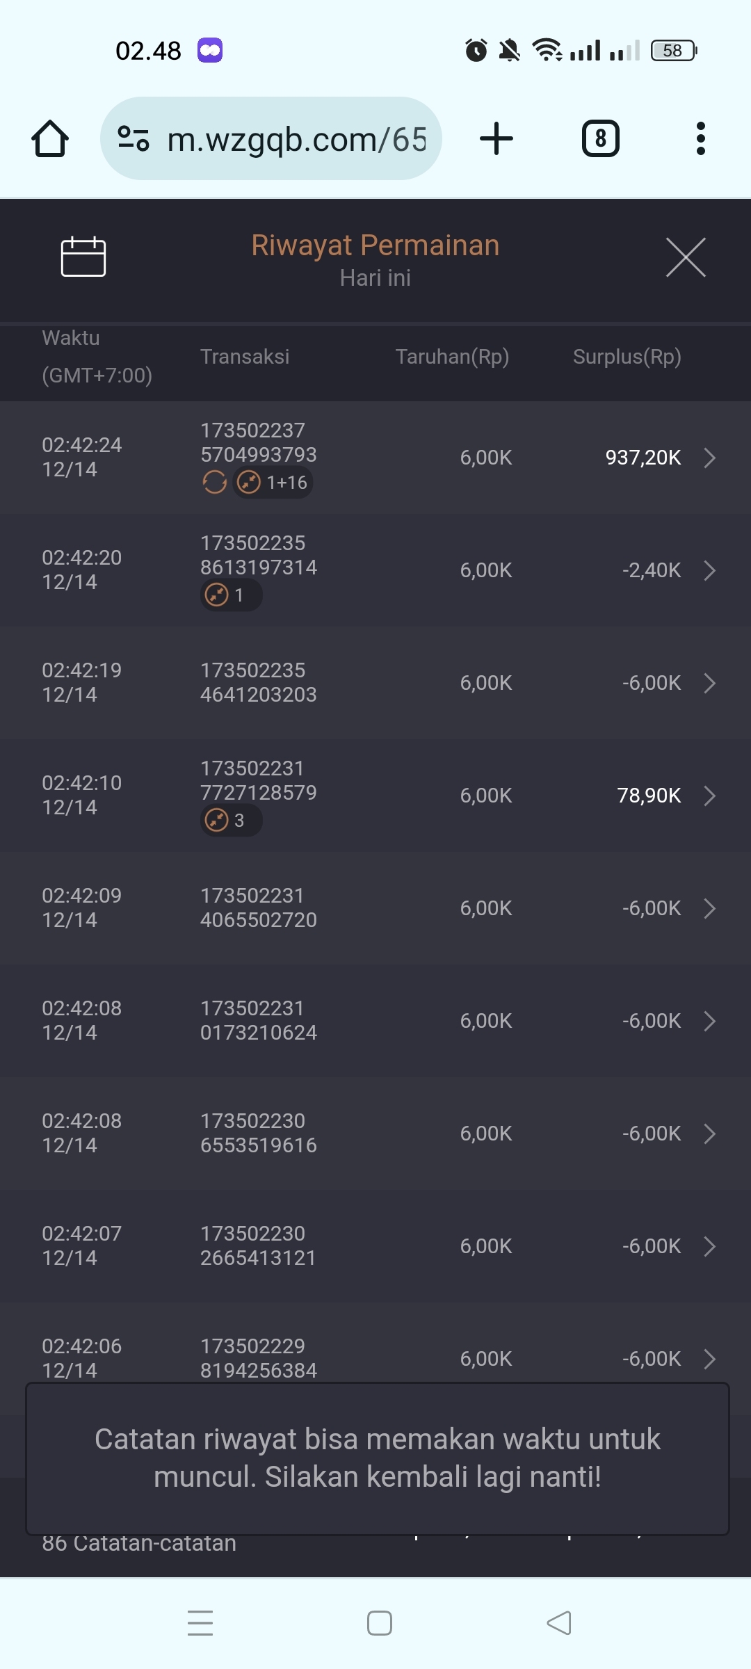The image size is (751, 1669).
Task: Click the badge showing 3 on 02:42:10 row
Action: (x=231, y=821)
